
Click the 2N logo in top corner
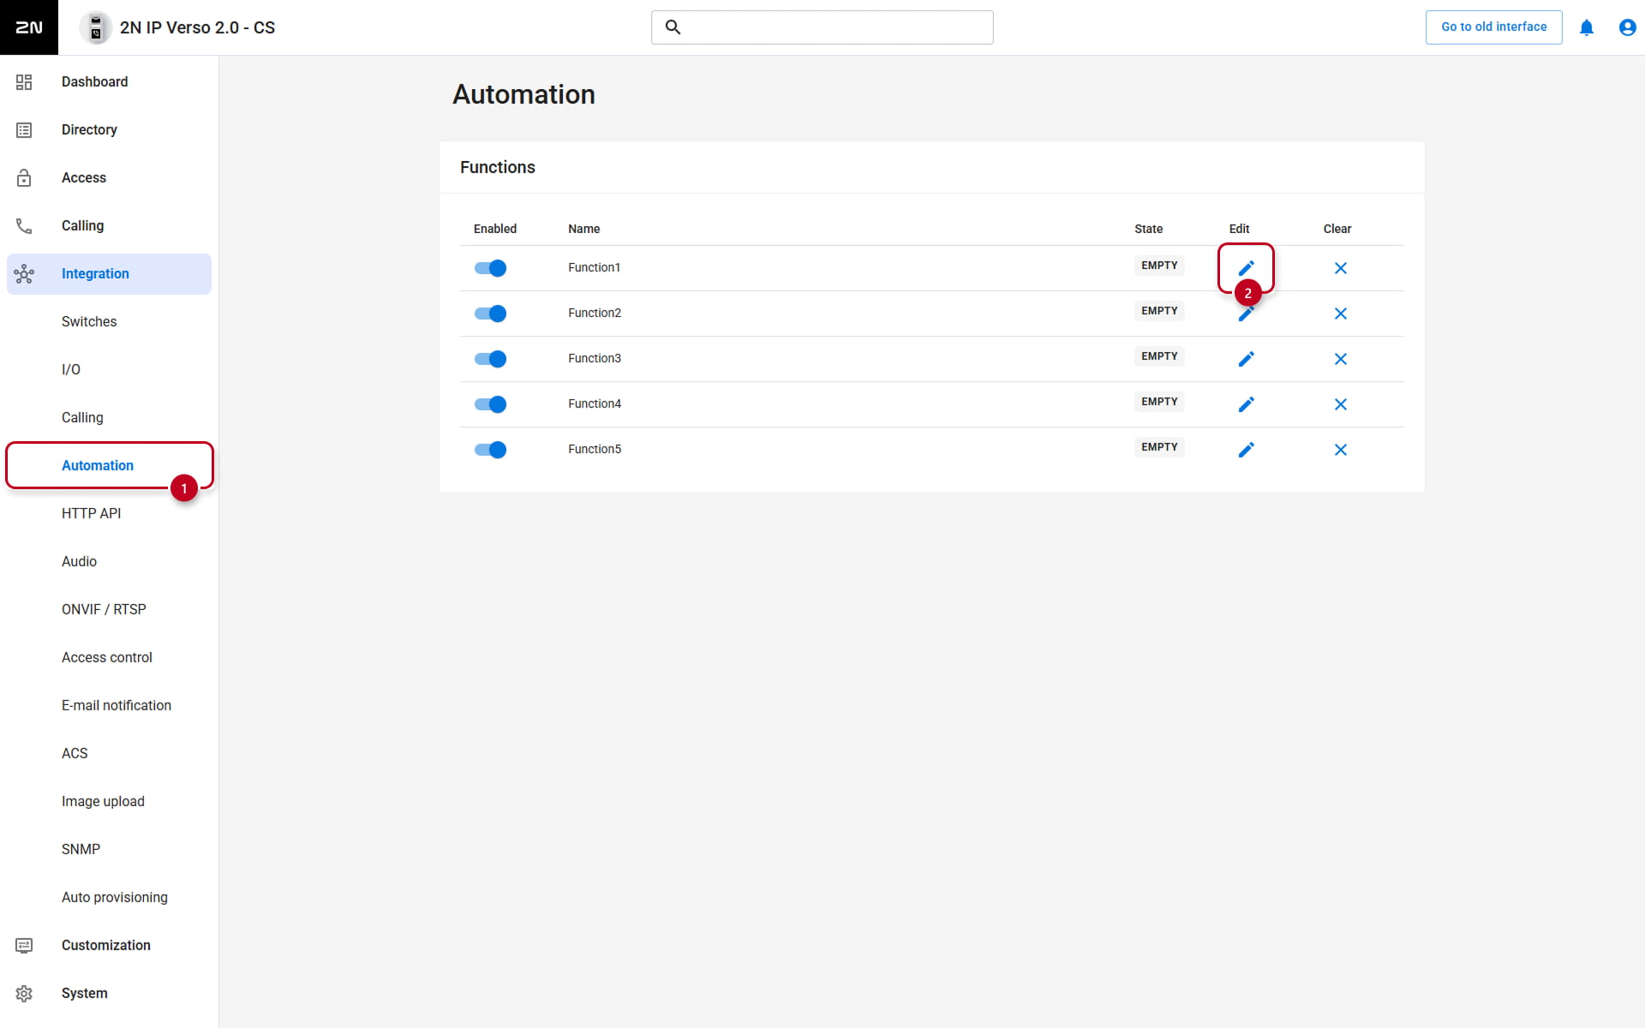[29, 27]
